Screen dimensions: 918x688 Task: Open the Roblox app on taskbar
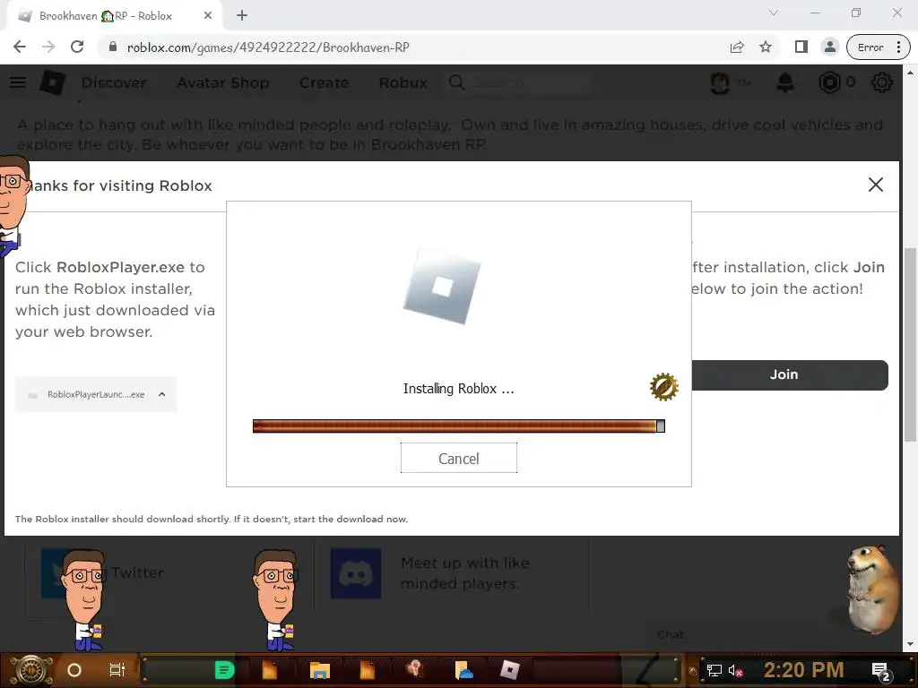coord(509,670)
